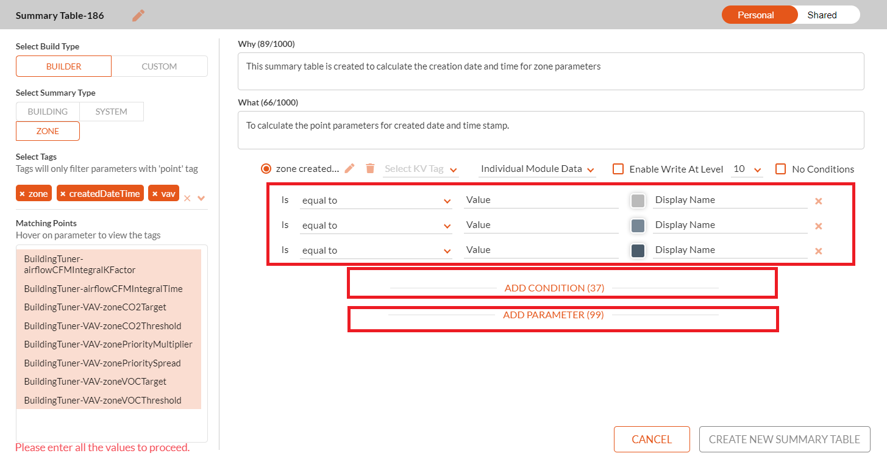Click CREATE NEW SUMMARY TABLE button

[x=785, y=439]
